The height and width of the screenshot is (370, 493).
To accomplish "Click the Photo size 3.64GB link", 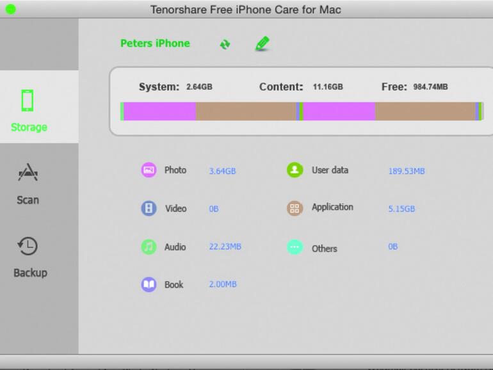I will point(222,171).
